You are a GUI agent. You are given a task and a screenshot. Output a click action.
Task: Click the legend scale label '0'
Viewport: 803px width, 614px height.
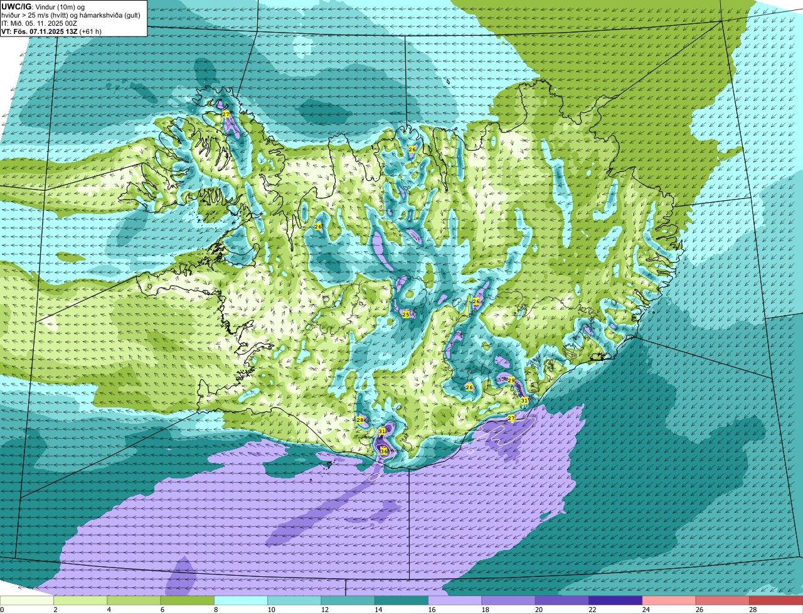pyautogui.click(x=2, y=610)
